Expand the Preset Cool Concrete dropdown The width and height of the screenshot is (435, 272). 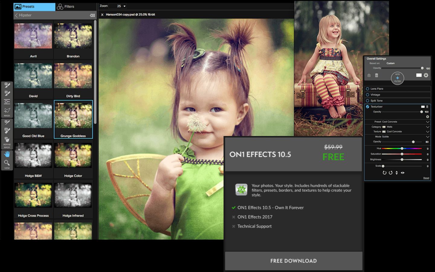(427, 122)
